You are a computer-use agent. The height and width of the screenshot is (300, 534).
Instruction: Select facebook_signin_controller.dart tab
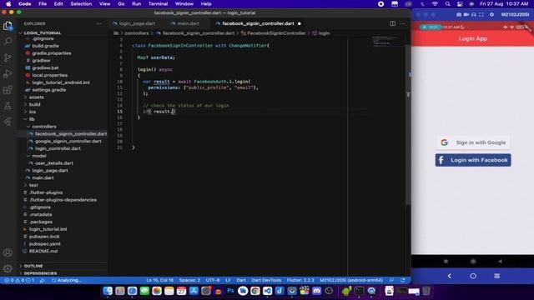coord(258,23)
